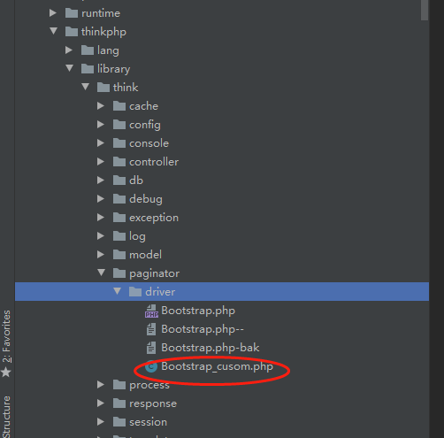Image resolution: width=444 pixels, height=438 pixels.
Task: Open the 2: Favorites side tab
Action: (x=6, y=336)
